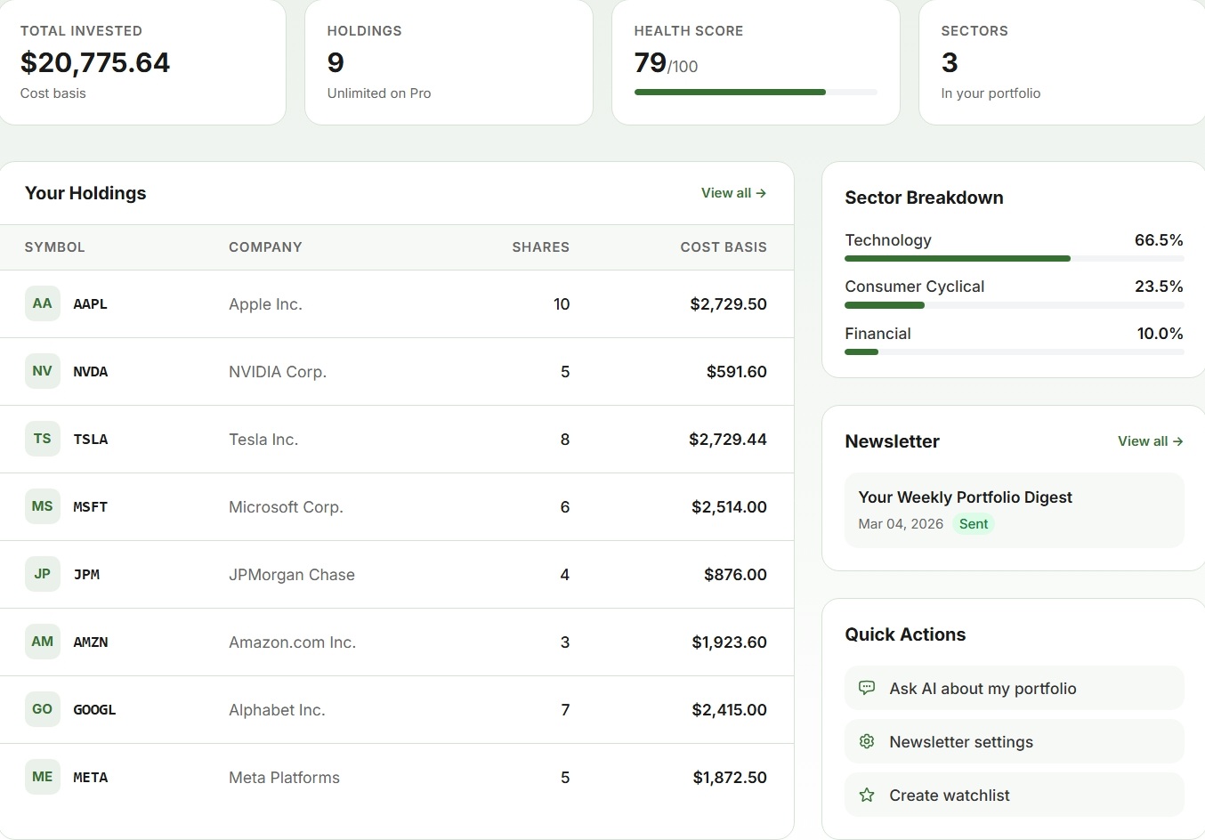
Task: Select Create watchlist quick action
Action: coord(1015,795)
